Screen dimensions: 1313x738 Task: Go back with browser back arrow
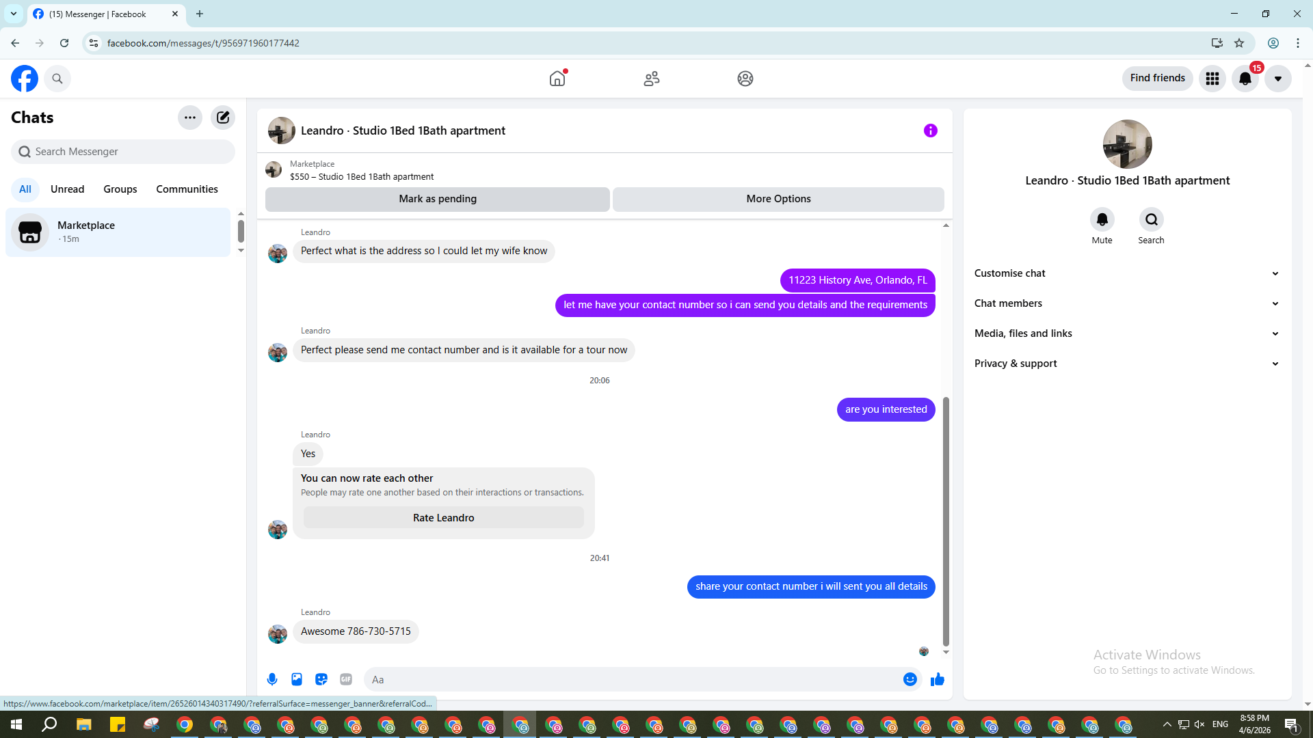coord(15,43)
